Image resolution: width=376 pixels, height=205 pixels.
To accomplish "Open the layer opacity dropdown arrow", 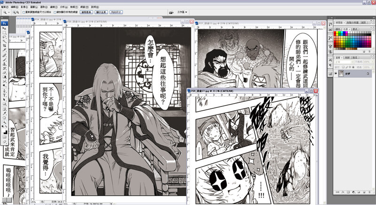I will click(372, 62).
